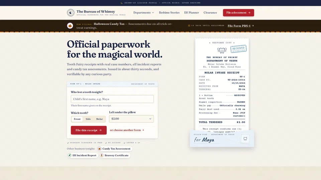Open Candy Tax Assessment chip
Viewport: 321px width, 180px height.
114,149
